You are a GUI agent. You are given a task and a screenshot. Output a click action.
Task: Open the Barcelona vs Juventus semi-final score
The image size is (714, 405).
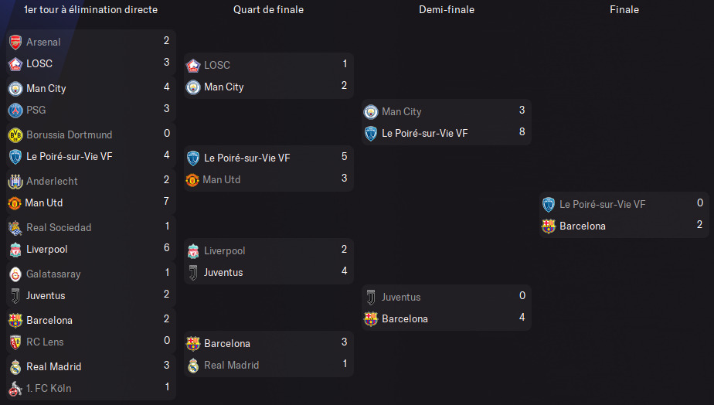pos(522,318)
